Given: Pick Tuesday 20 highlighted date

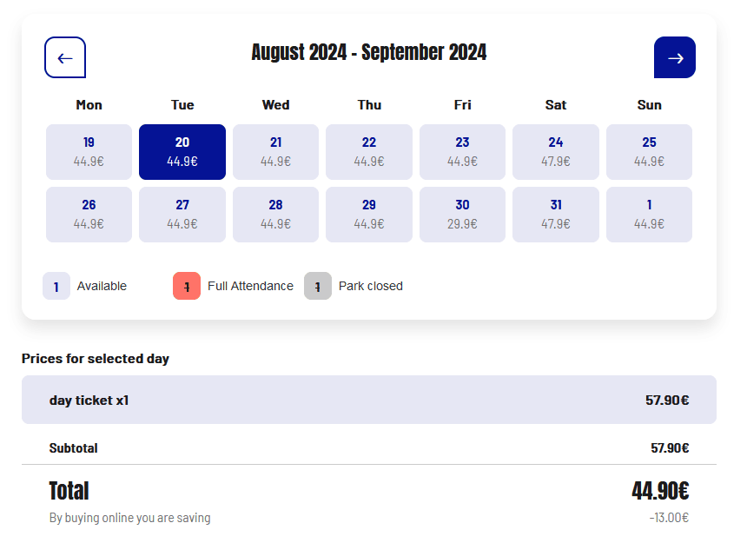Looking at the screenshot, I should point(182,152).
